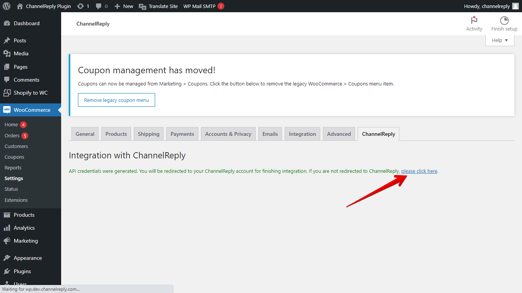Screen dimensions: 522x293
Task: Open the user avatar in the admin bar
Action: point(516,6)
